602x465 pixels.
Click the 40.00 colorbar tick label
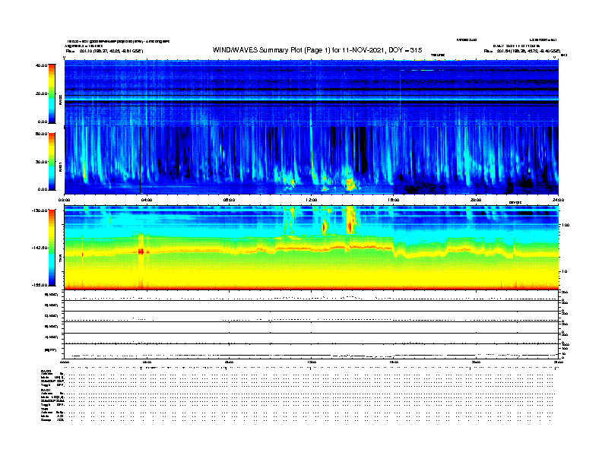tap(42, 65)
